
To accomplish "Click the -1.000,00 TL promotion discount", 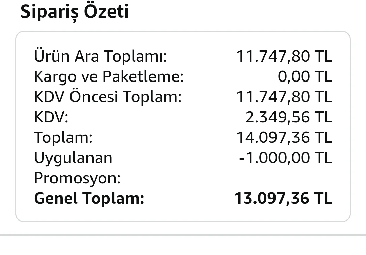I will [x=286, y=158].
